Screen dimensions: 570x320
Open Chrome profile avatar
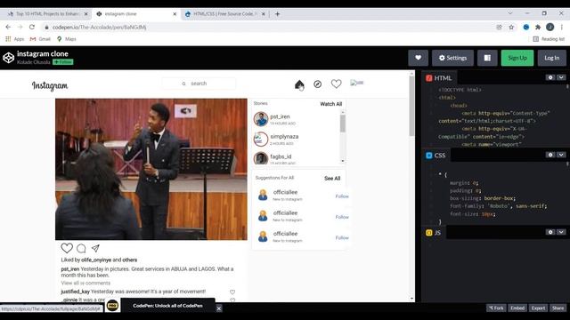click(550, 27)
